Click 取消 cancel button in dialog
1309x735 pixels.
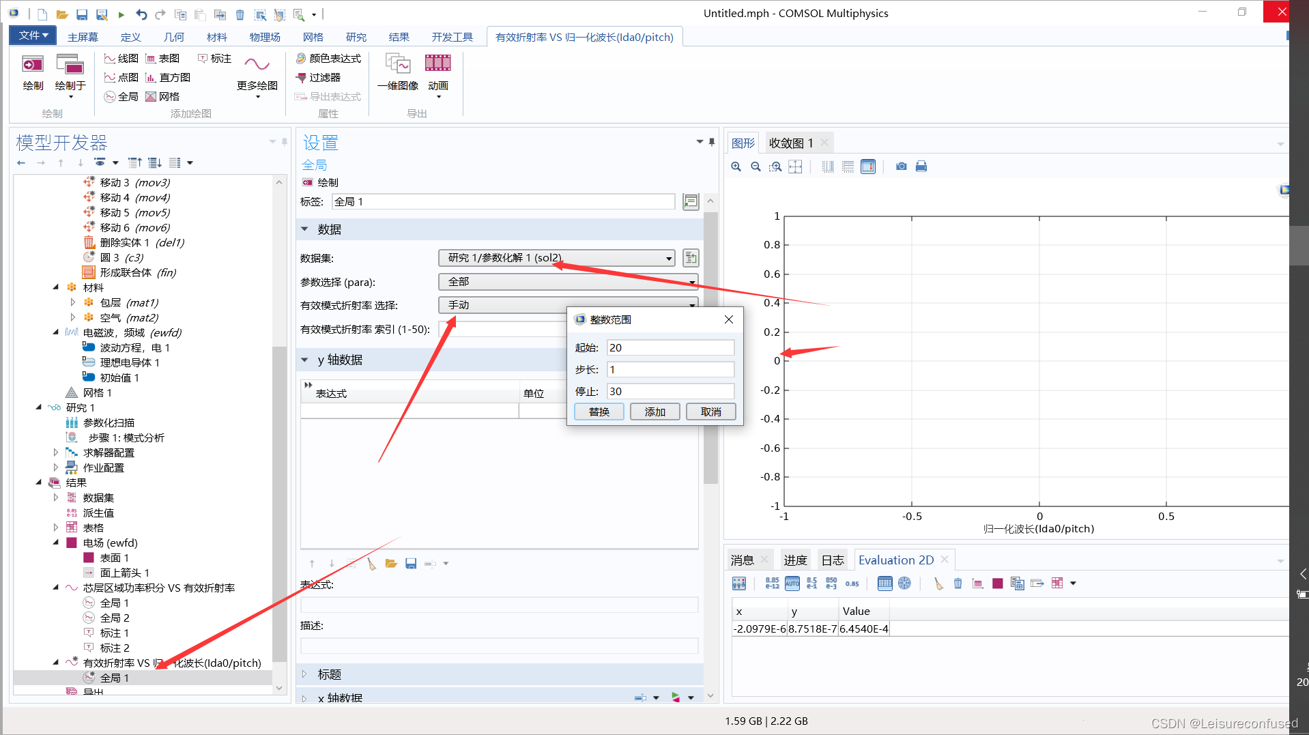coord(711,412)
